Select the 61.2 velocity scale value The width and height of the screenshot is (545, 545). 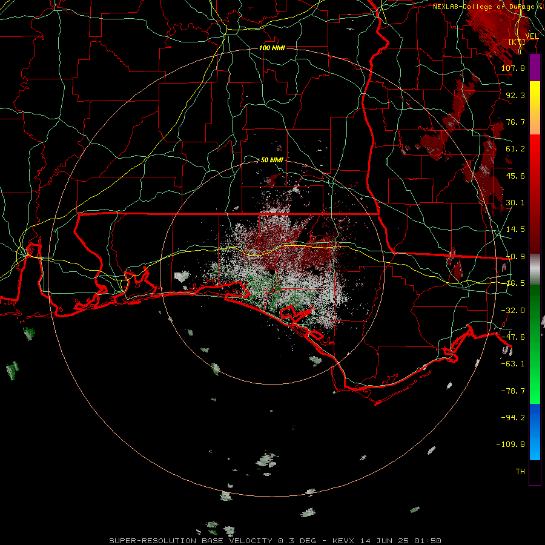[x=515, y=149]
